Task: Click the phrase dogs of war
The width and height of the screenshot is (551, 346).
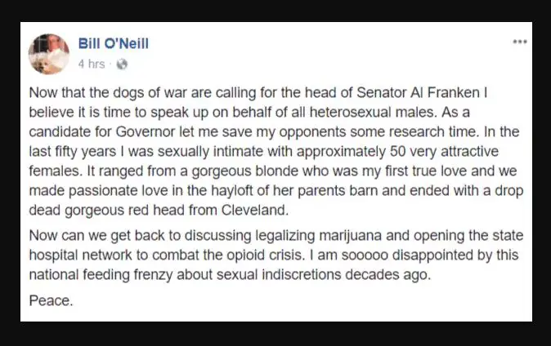Action: [150, 93]
